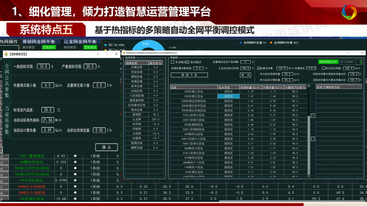
Task: Click the green countdown indicator next to 距下次调控
Action: pyautogui.click(x=361, y=62)
